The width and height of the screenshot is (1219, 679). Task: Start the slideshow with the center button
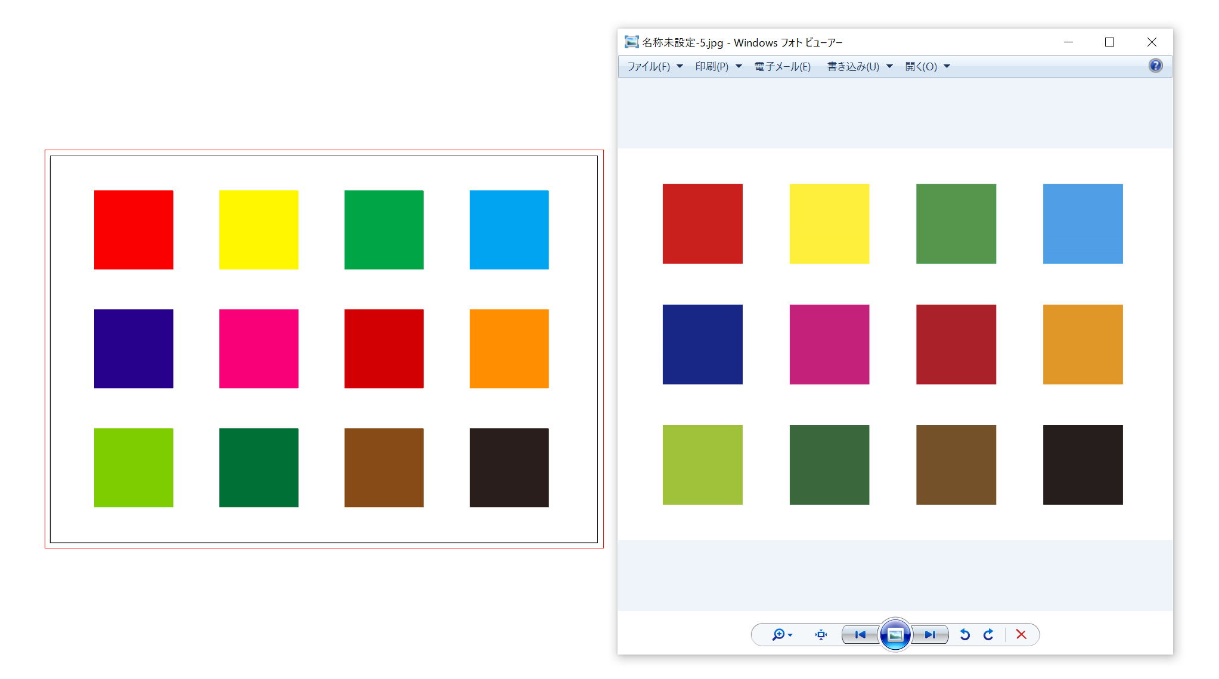(x=895, y=634)
